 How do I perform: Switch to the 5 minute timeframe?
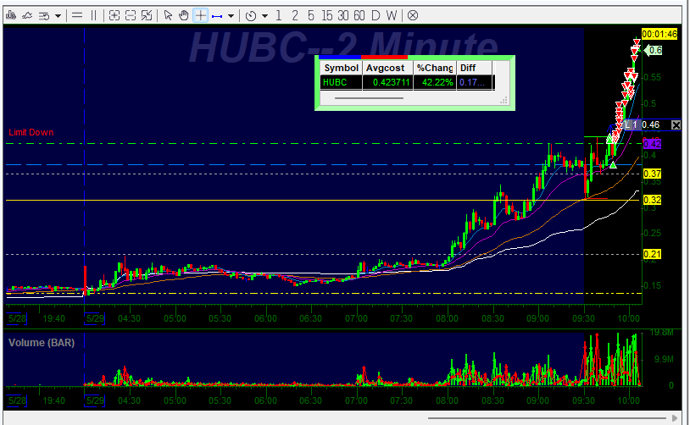click(x=311, y=16)
